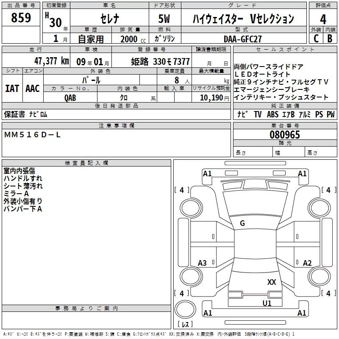Click the A2 damage mark on diagram

(x=307, y=263)
